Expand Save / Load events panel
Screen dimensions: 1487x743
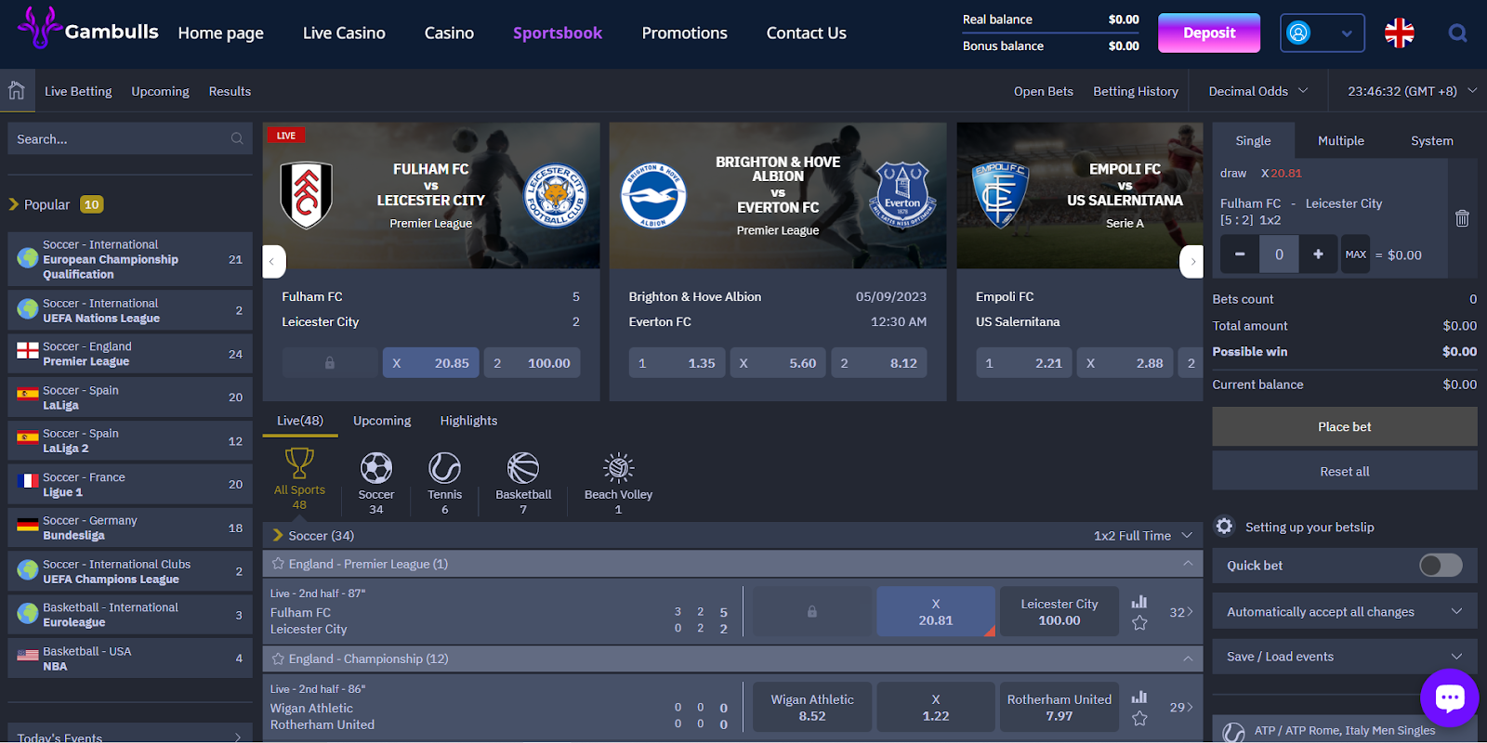coord(1345,656)
